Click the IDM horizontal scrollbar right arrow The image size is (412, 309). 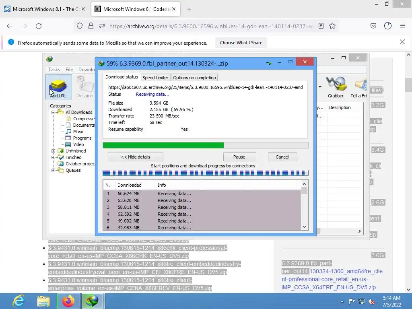[359, 231]
